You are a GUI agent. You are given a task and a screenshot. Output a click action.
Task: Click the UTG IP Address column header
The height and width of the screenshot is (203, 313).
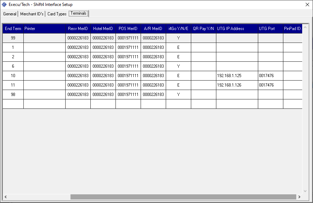click(x=237, y=29)
